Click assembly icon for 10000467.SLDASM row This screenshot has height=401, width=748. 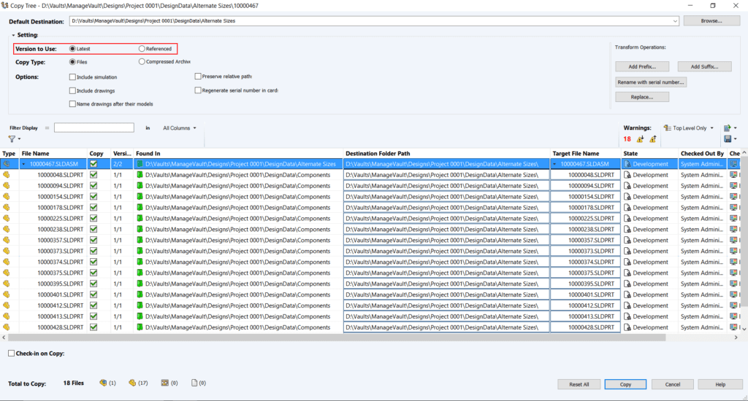(7, 164)
